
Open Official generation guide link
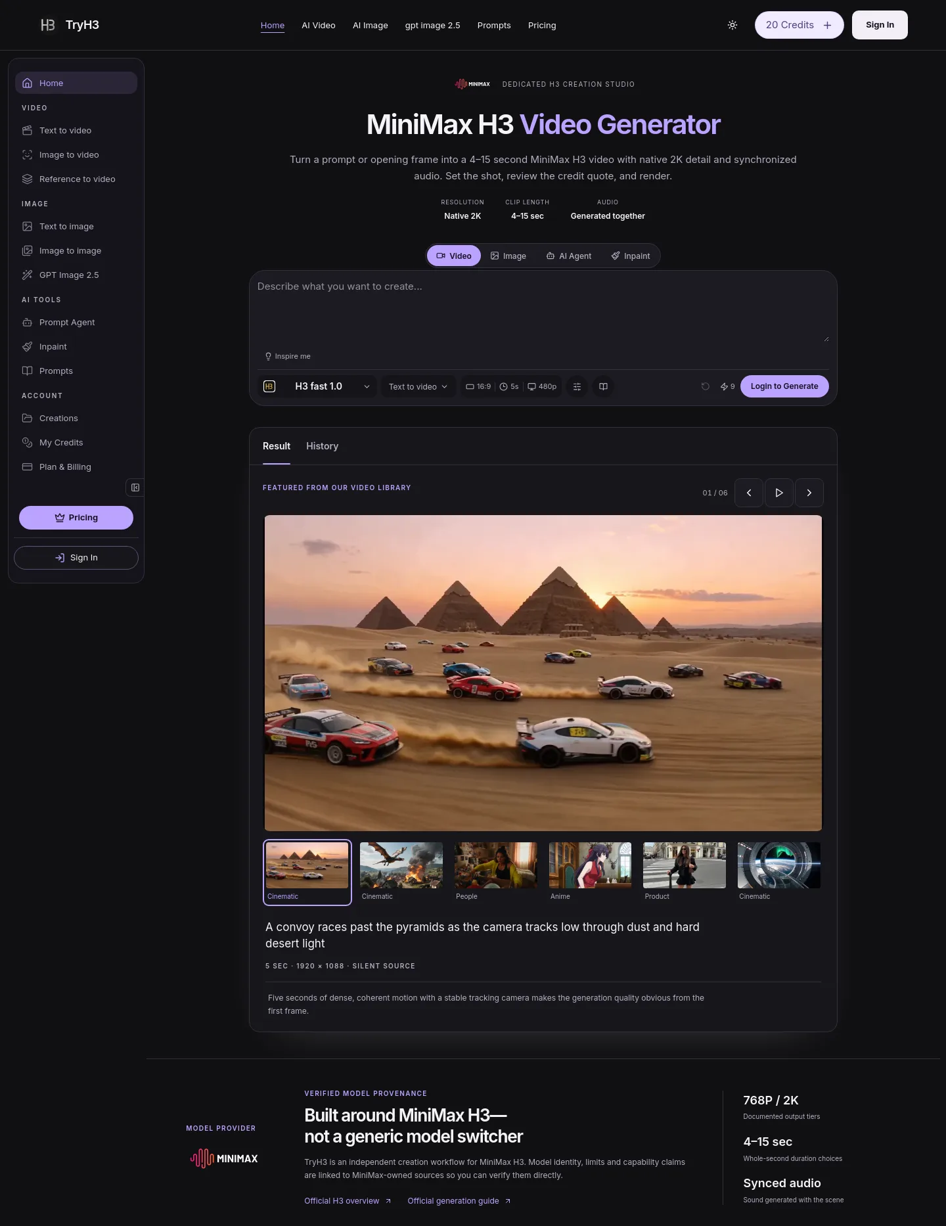pos(459,1201)
